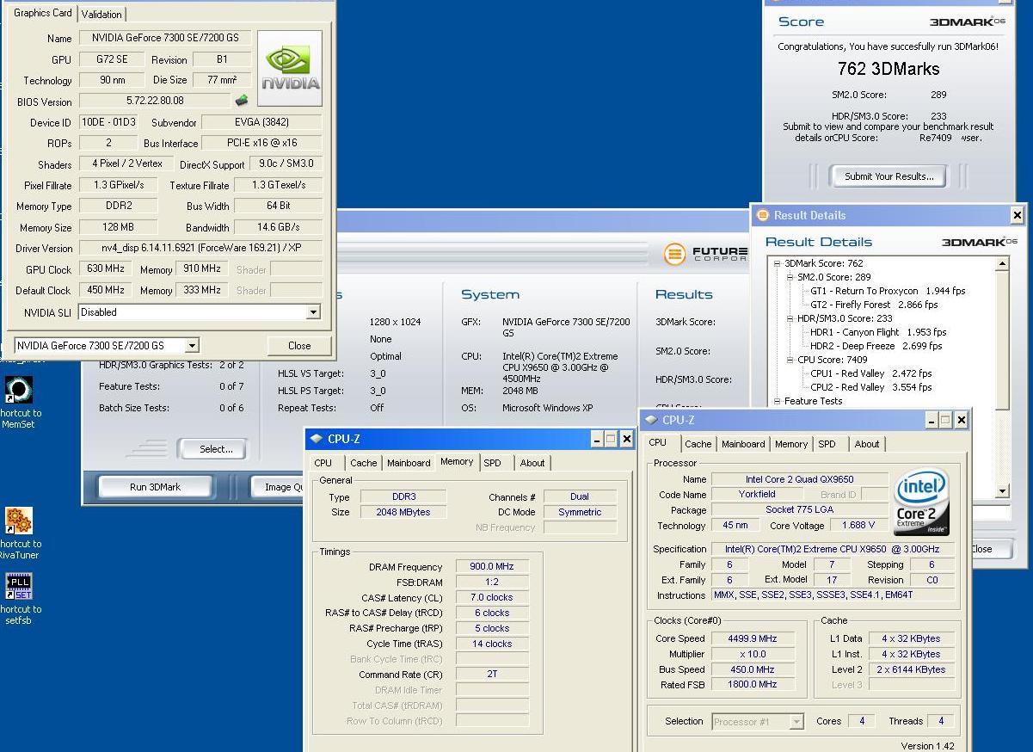Click the Driver Version field in GPU-Z
1033x752 pixels.
pyautogui.click(x=200, y=248)
